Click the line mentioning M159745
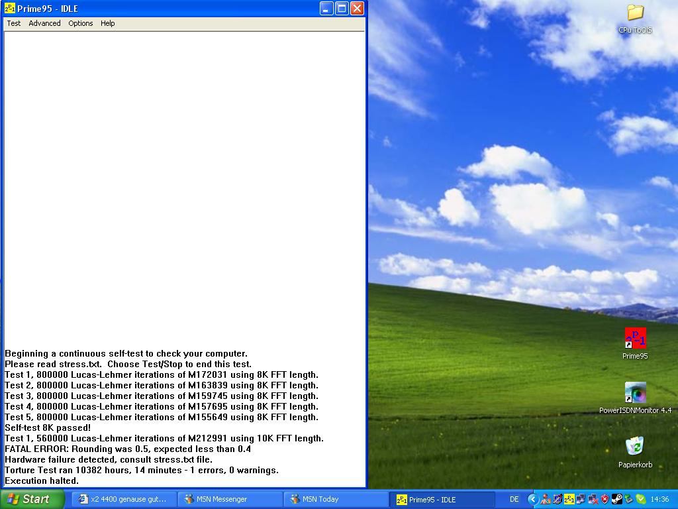The image size is (678, 509). (162, 396)
